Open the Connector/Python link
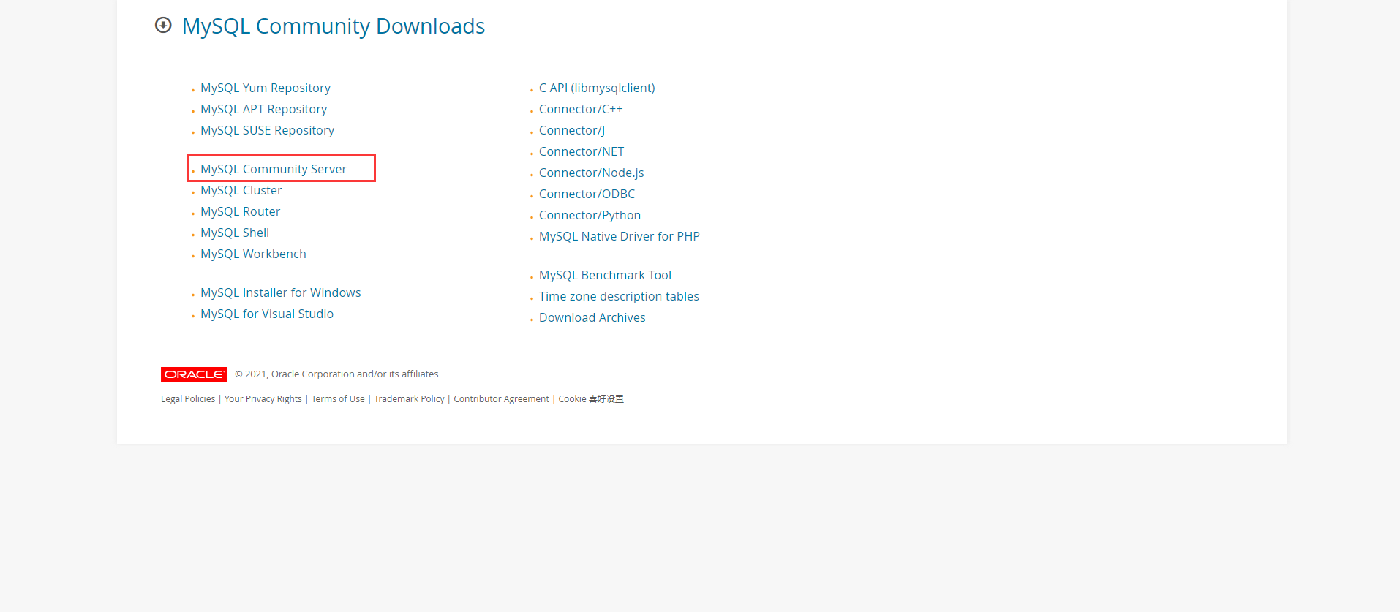The height and width of the screenshot is (612, 1400). click(x=590, y=215)
